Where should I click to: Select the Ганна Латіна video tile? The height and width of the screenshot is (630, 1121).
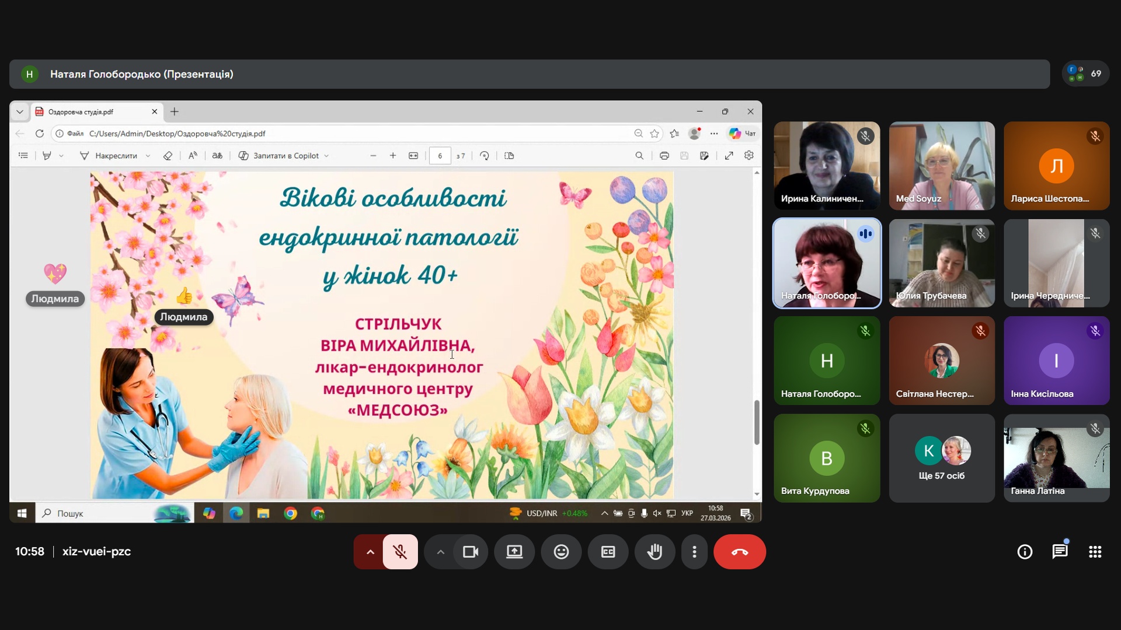point(1056,459)
